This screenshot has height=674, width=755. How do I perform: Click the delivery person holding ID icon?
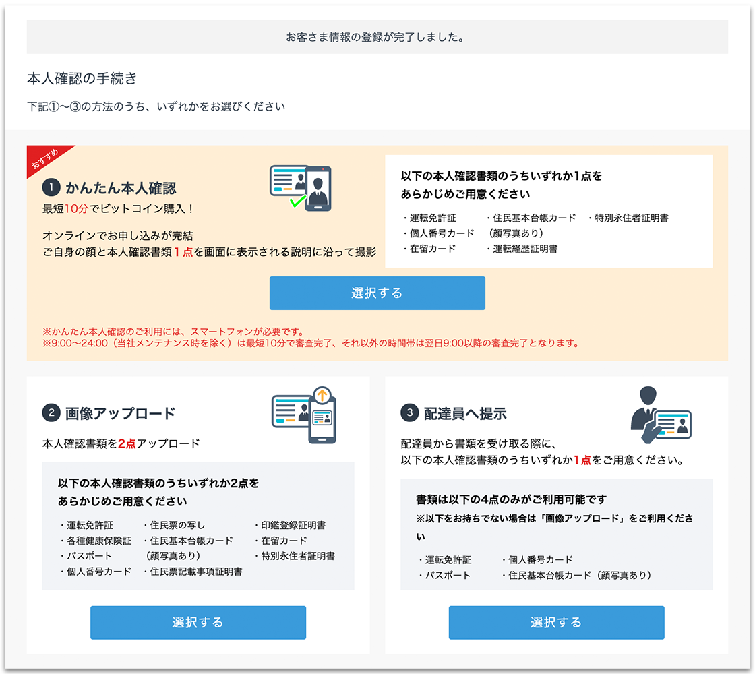coord(661,415)
